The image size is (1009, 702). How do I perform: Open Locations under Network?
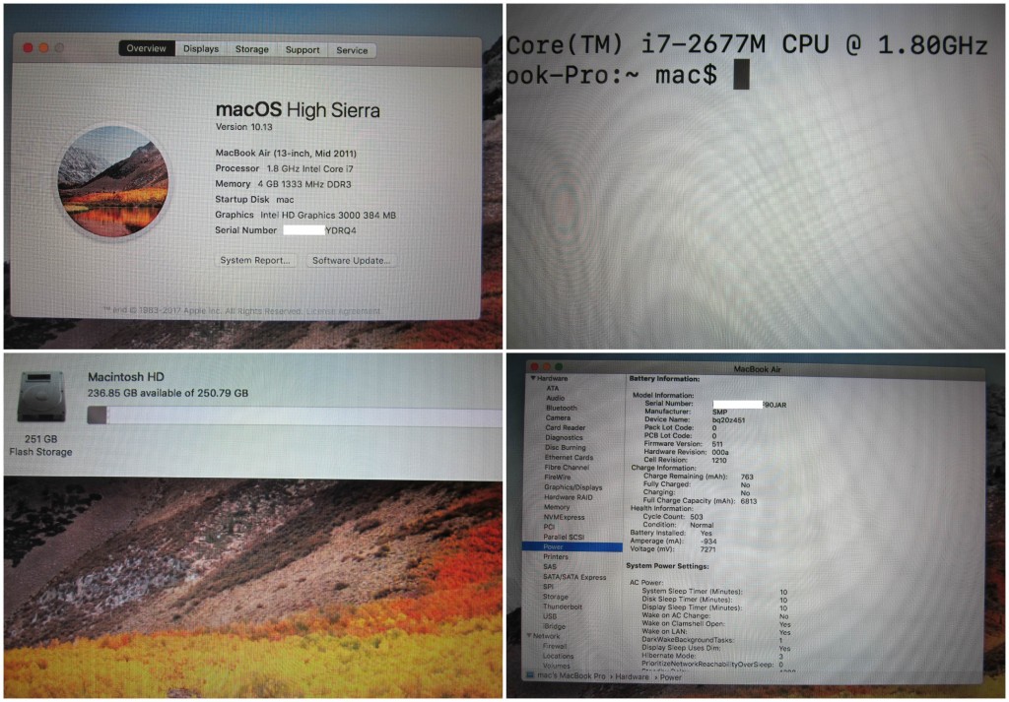point(558,656)
